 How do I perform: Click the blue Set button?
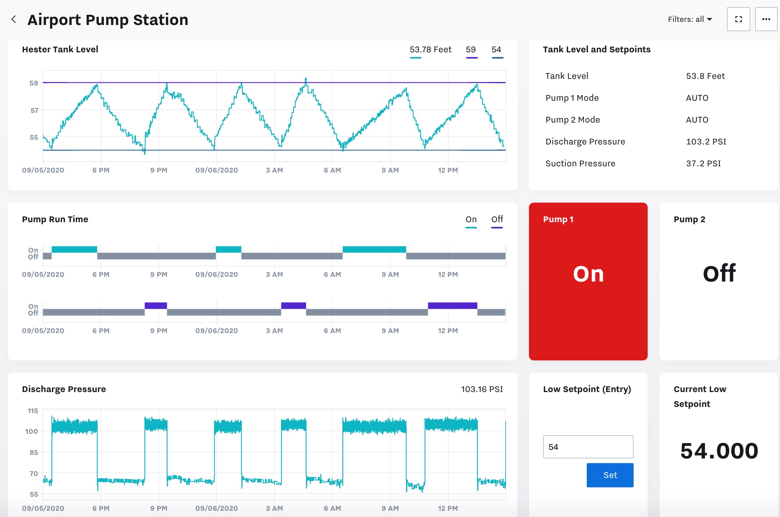click(610, 475)
